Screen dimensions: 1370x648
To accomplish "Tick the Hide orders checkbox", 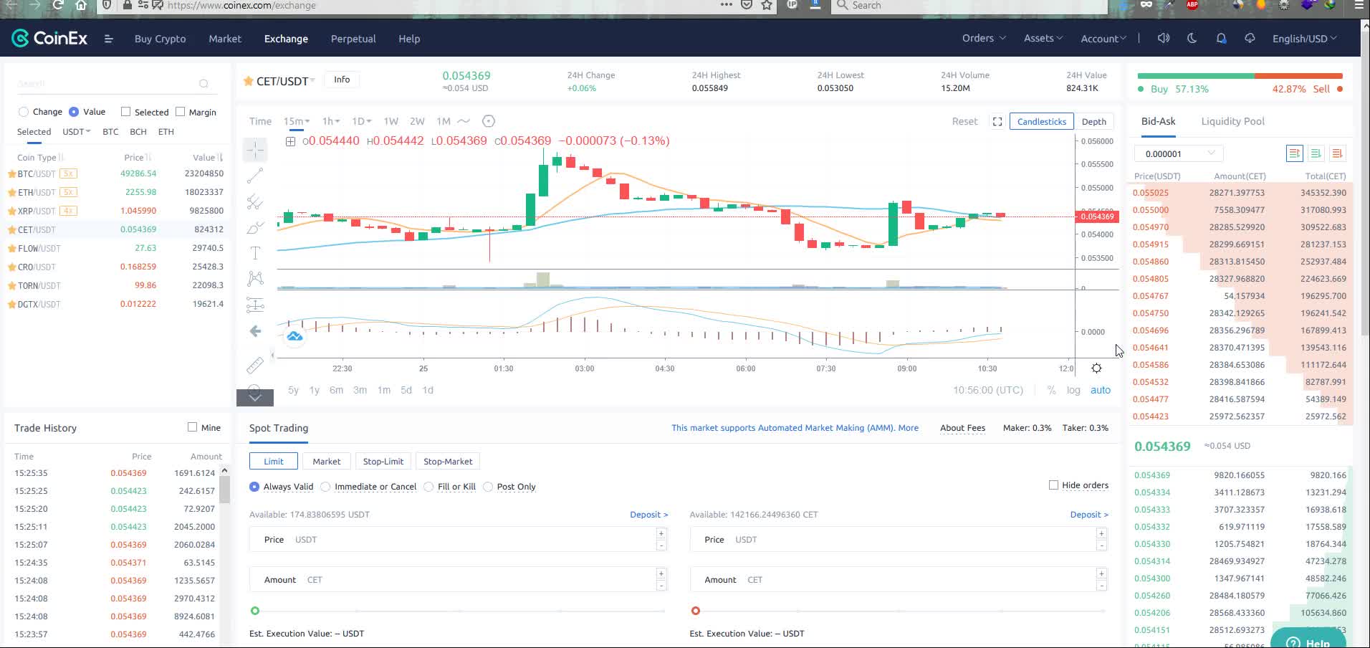I will coord(1053,485).
